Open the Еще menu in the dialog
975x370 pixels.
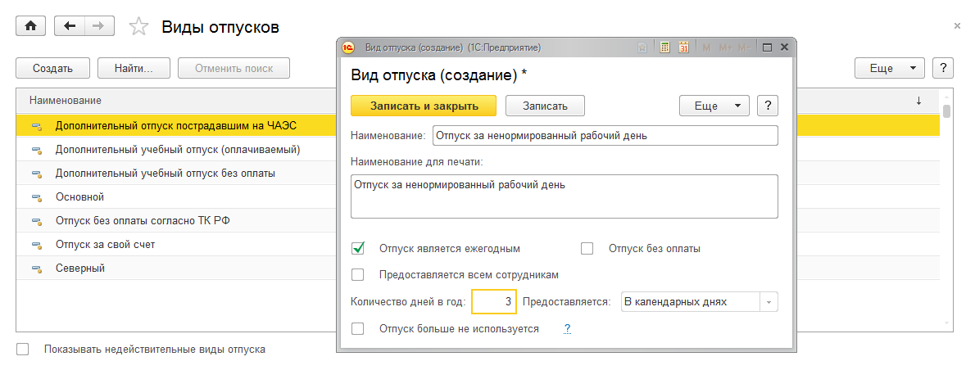click(x=714, y=106)
